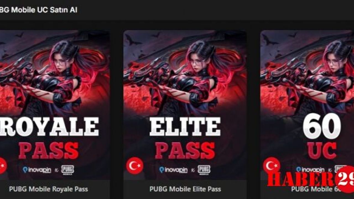Viewport: 354px width, 199px height.
Task: Click the inovapin logo on Royale Pass card
Action: (37, 170)
